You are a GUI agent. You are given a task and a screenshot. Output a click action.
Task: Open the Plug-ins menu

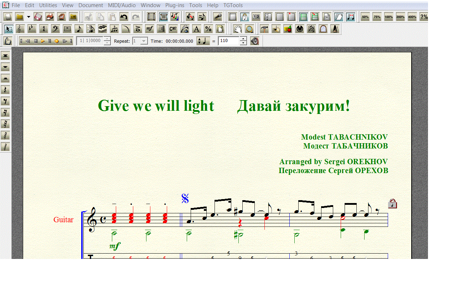[x=175, y=5]
